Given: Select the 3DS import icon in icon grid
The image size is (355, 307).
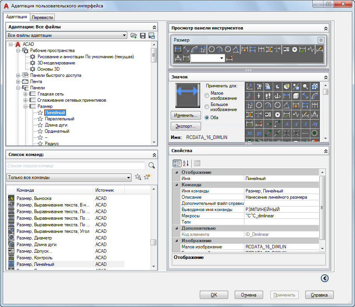Looking at the screenshot, I should [x=259, y=87].
